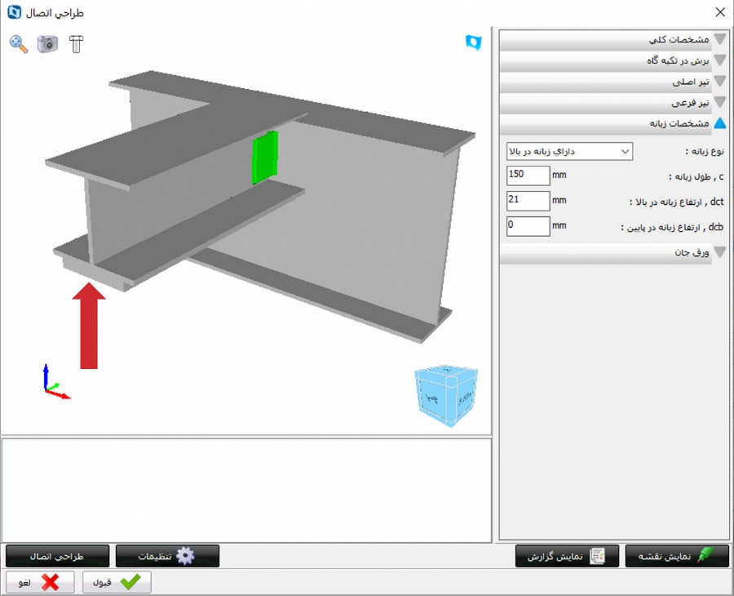The height and width of the screenshot is (596, 734).
Task: Expand the تیر اصلی section
Action: click(612, 82)
